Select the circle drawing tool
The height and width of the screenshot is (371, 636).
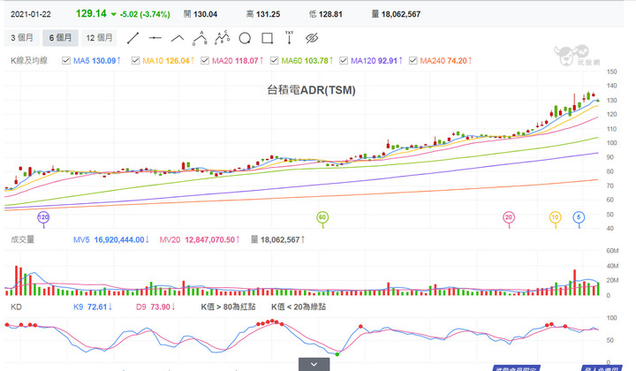(x=245, y=38)
